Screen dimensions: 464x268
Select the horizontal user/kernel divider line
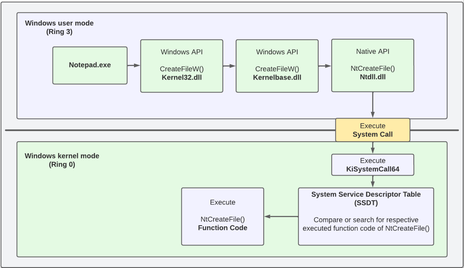(168, 130)
